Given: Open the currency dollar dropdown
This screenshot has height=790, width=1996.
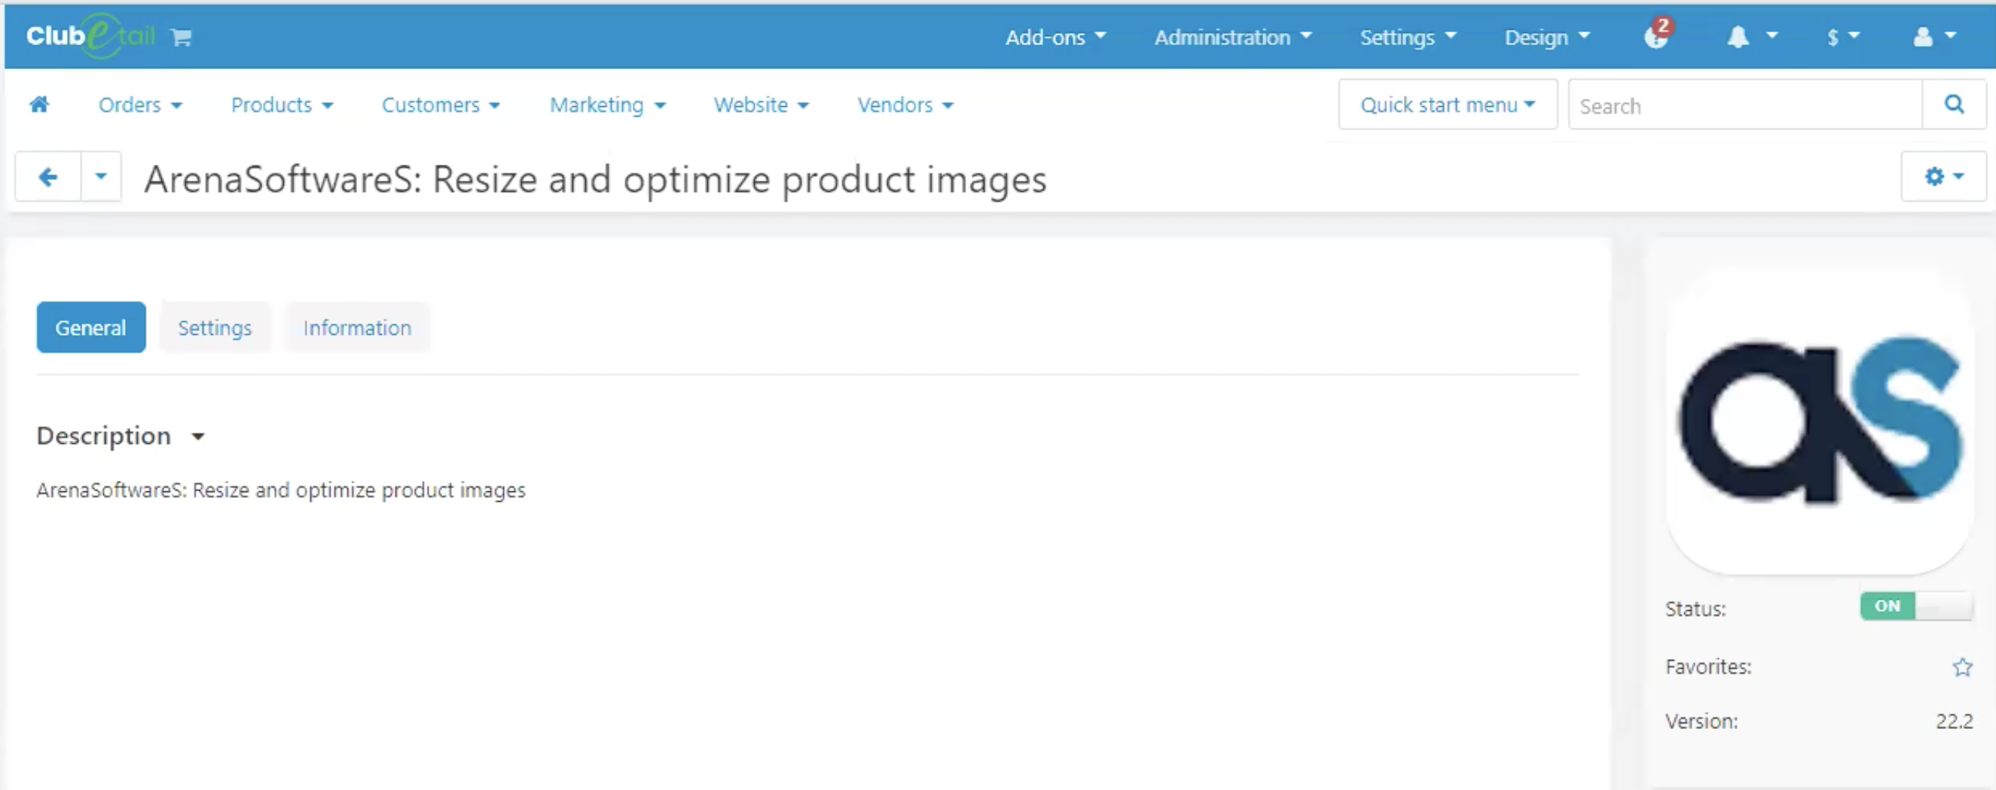Looking at the screenshot, I should point(1842,36).
